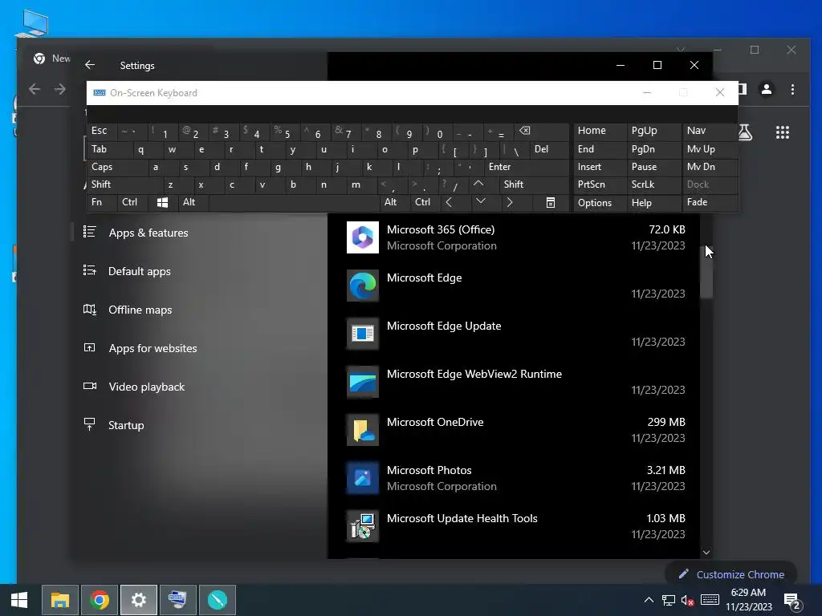The width and height of the screenshot is (822, 616).
Task: Click the muted volume tray icon
Action: tap(687, 600)
